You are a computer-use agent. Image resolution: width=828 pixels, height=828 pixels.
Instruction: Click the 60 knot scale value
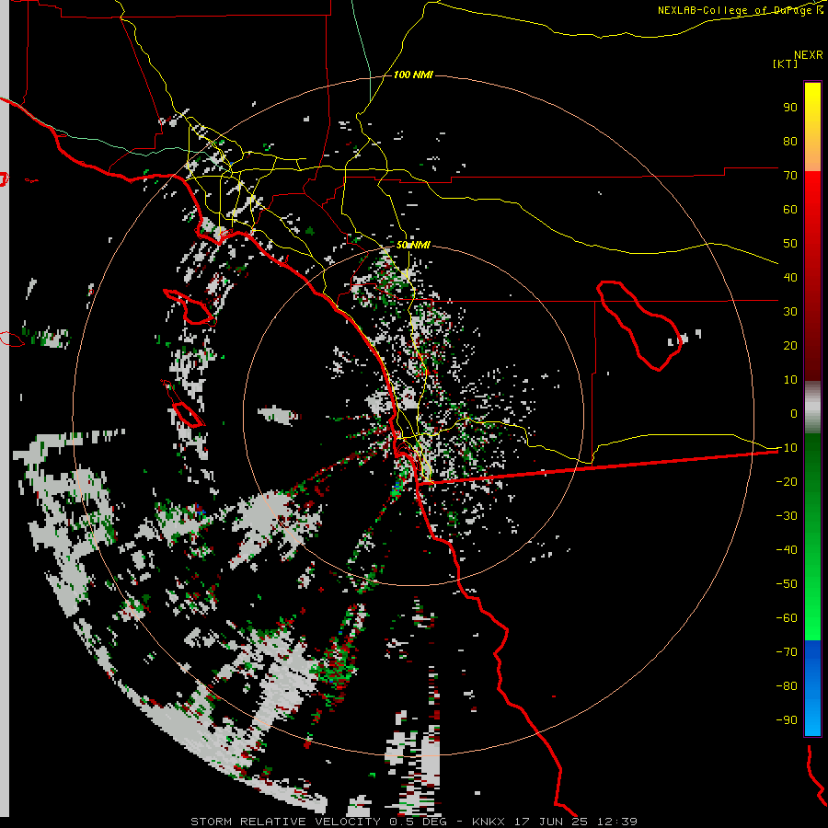[790, 210]
